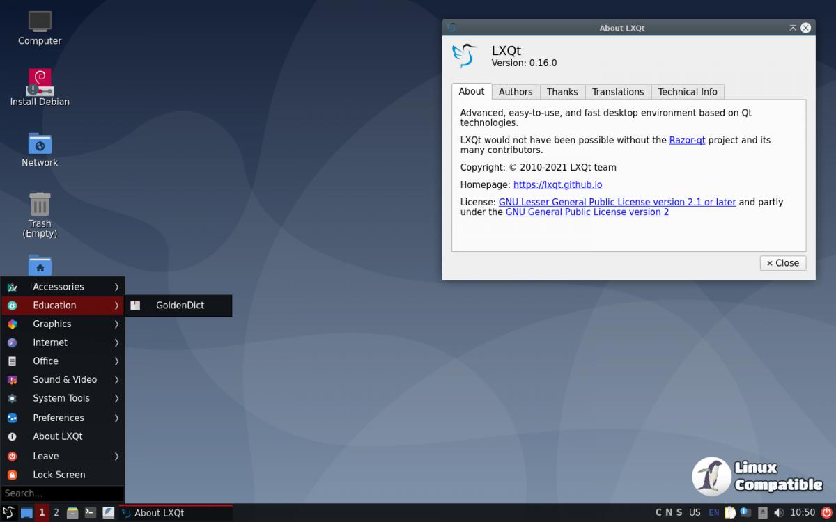Select GoldenDict from the Education submenu
The width and height of the screenshot is (836, 522).
click(x=179, y=306)
